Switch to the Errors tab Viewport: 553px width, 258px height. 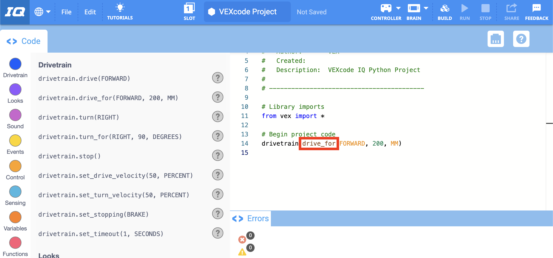click(257, 218)
